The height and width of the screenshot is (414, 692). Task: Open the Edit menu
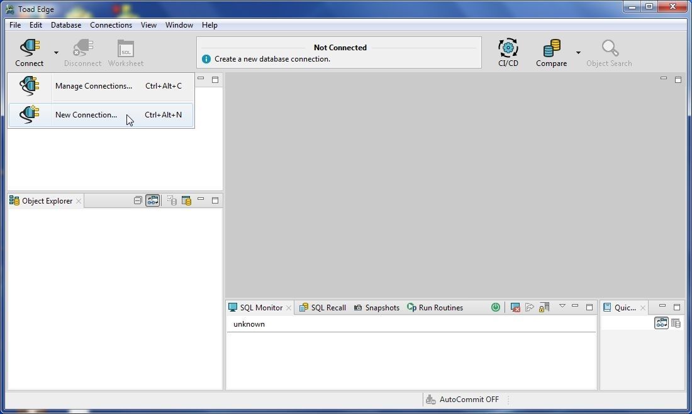pos(36,25)
